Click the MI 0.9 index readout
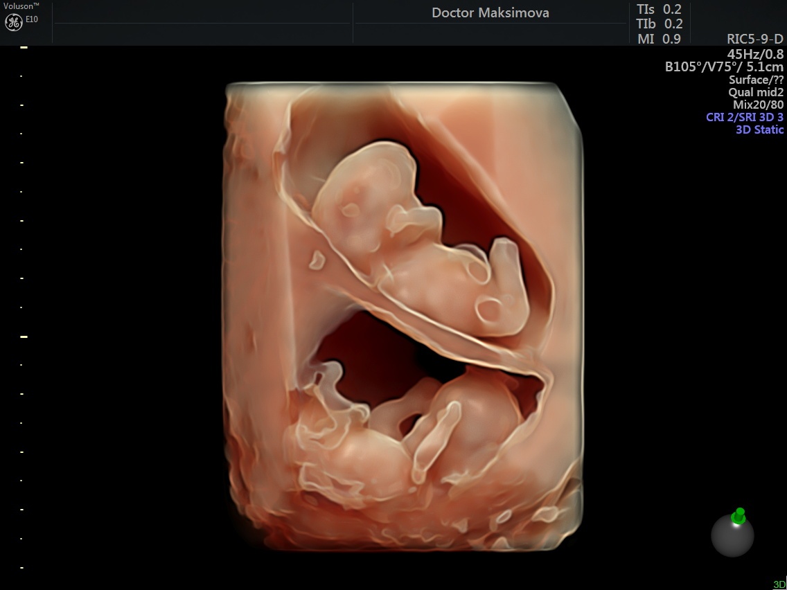The width and height of the screenshot is (787, 590). point(659,39)
